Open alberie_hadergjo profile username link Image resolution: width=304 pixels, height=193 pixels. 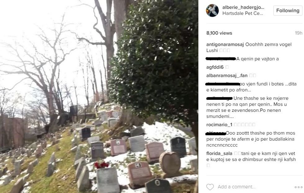(243, 7)
